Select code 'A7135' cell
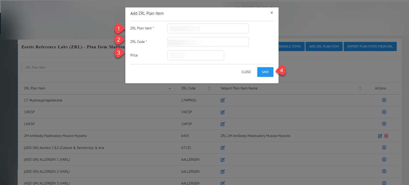 tap(186, 148)
